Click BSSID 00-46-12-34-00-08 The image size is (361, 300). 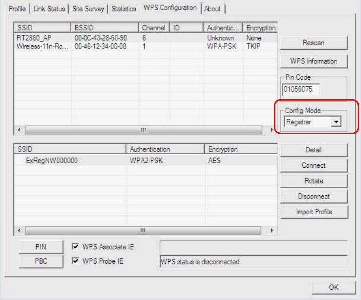click(x=100, y=46)
